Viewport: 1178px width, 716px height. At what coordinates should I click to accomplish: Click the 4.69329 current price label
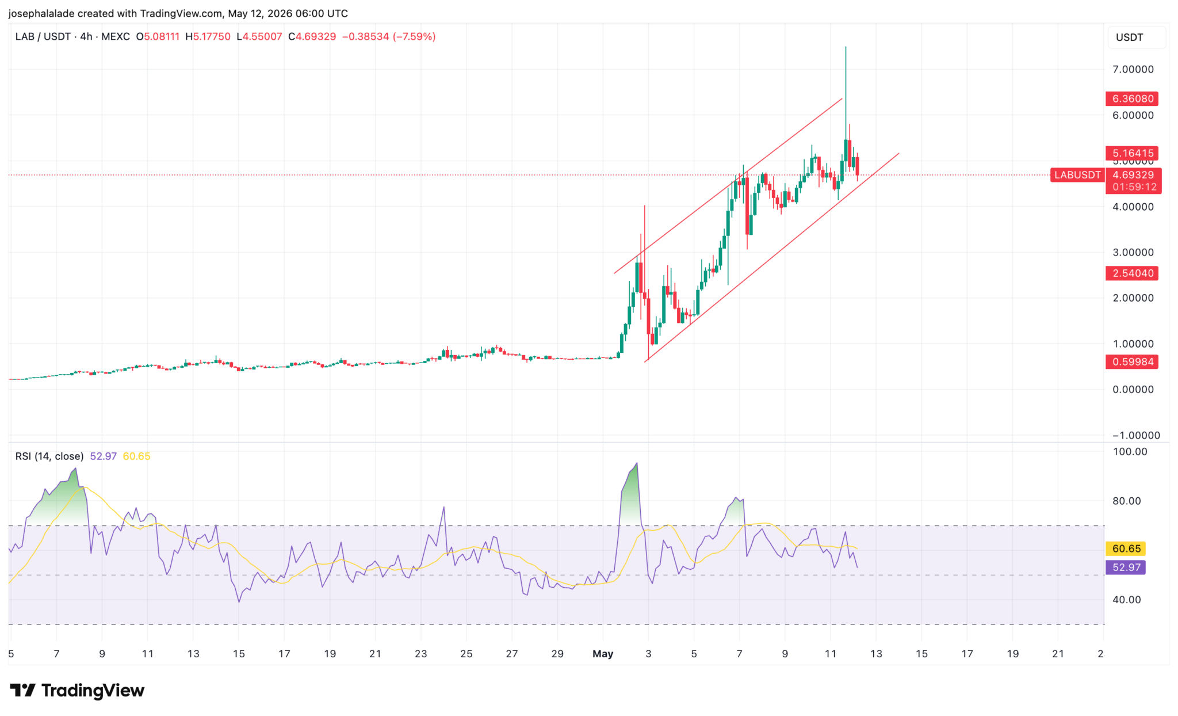pos(1133,175)
